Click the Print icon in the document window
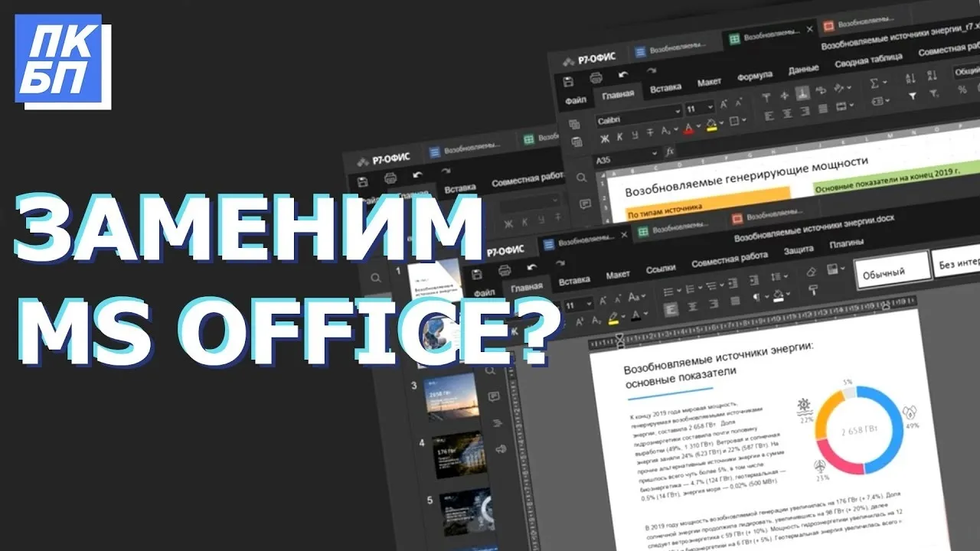980x551 pixels. coord(504,269)
